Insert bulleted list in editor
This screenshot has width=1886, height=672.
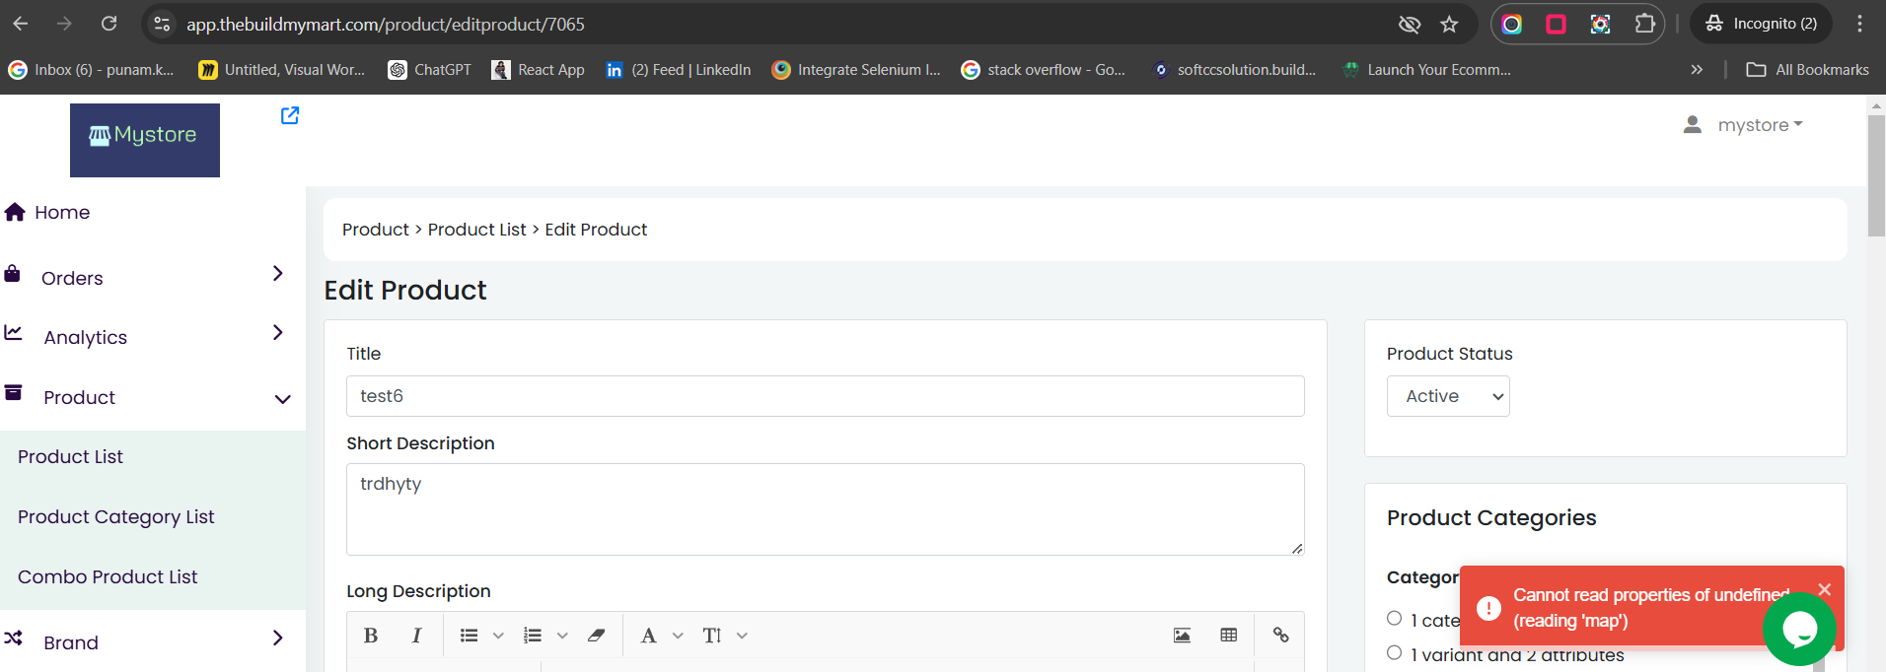(470, 636)
